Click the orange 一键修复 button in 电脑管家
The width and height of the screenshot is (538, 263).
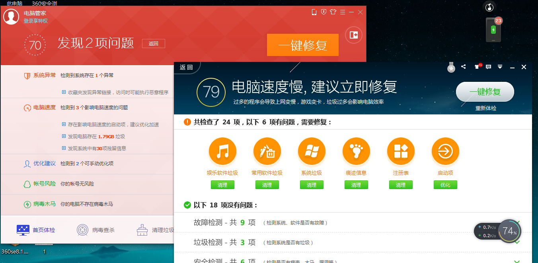coord(303,45)
